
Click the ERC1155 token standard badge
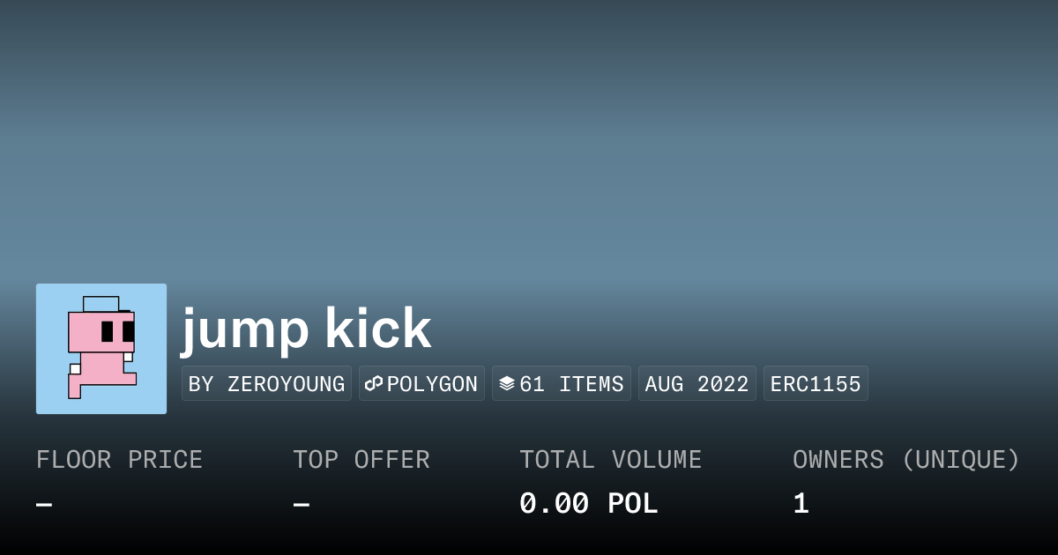[816, 384]
